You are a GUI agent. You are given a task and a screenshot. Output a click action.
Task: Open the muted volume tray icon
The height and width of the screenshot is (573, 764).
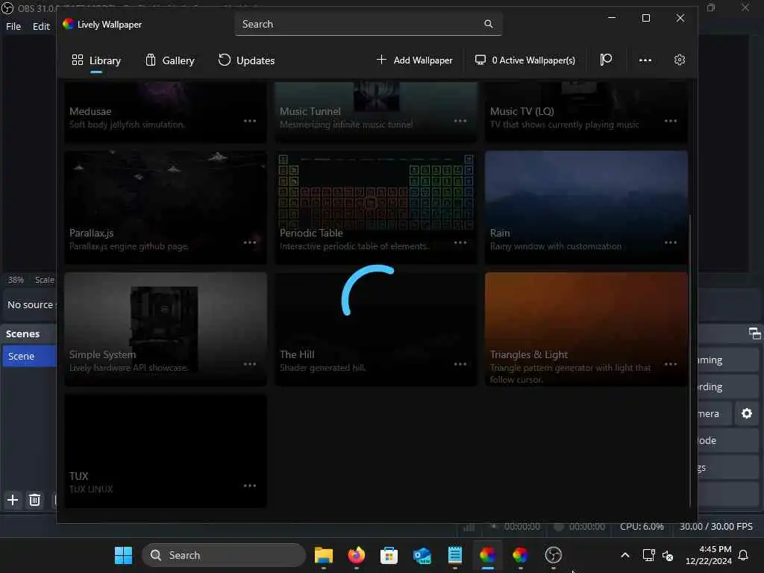(x=668, y=555)
